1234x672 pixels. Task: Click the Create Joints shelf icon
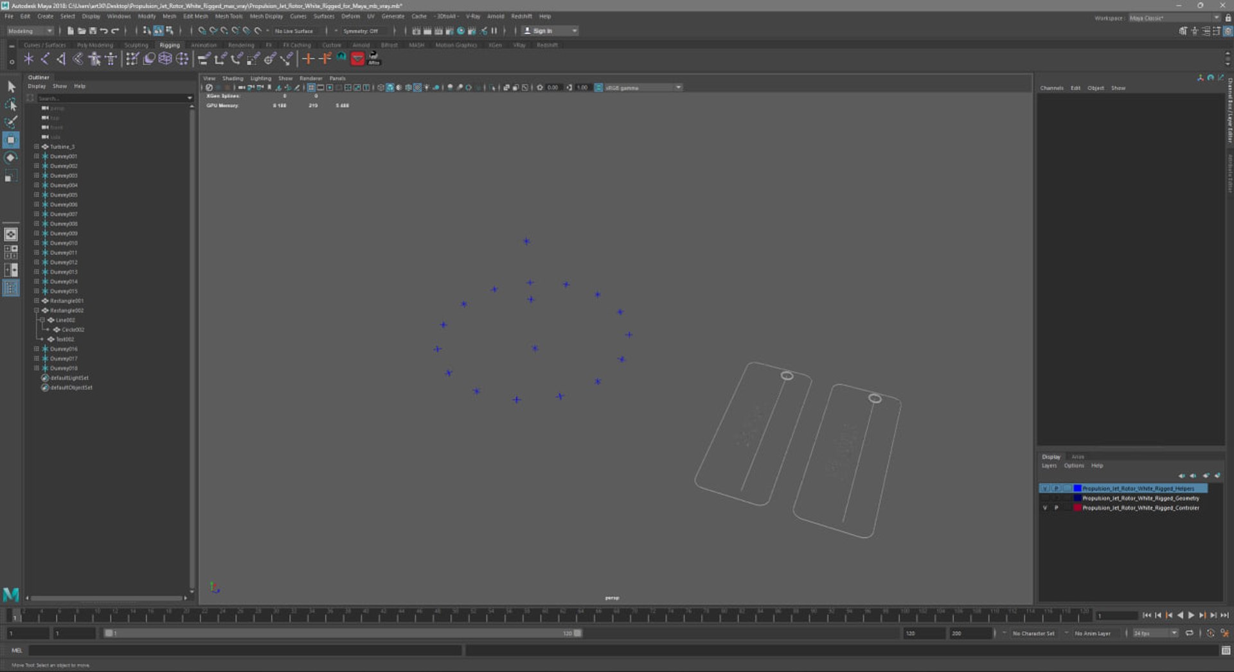click(x=45, y=59)
